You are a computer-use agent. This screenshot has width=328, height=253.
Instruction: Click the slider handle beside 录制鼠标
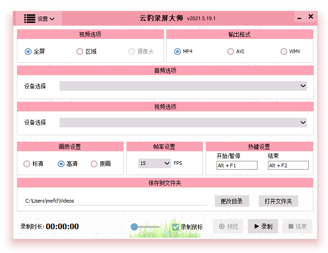[134, 227]
